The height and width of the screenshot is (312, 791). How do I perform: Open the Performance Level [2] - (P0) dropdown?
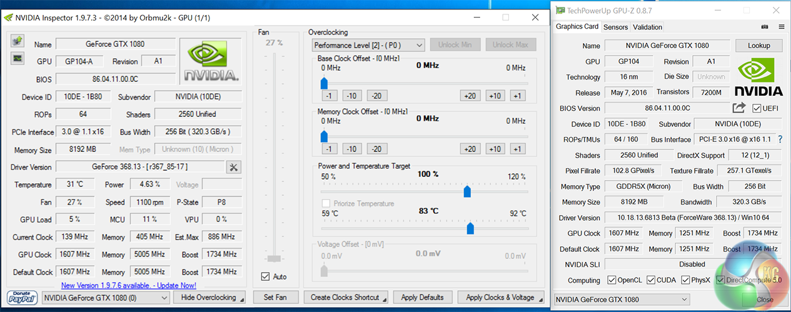368,45
